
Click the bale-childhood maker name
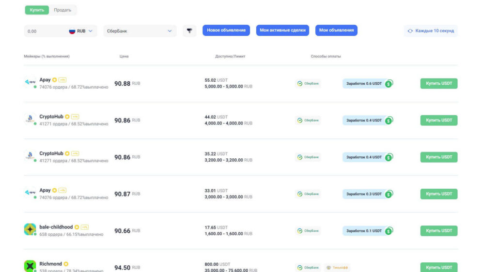coord(56,227)
